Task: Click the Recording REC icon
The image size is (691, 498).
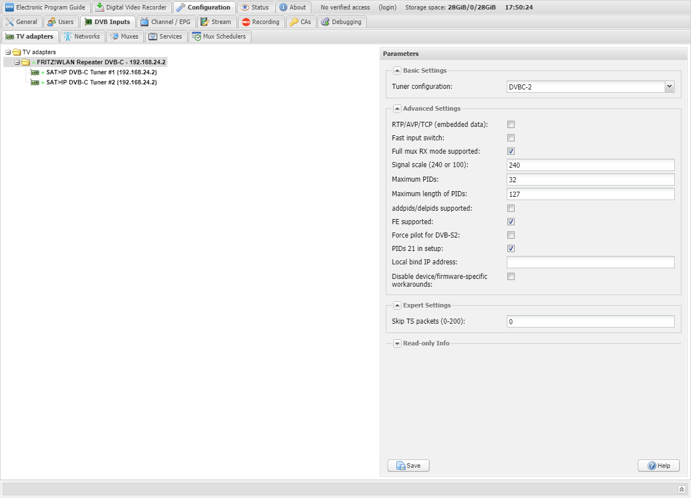Action: point(246,22)
